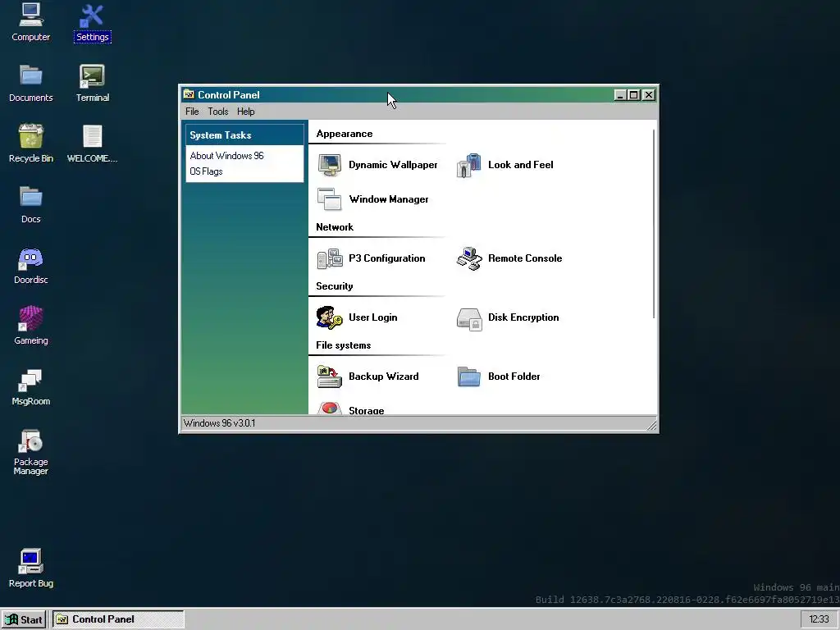840x630 pixels.
Task: Select the WELCOME text file icon
Action: pyautogui.click(x=92, y=144)
